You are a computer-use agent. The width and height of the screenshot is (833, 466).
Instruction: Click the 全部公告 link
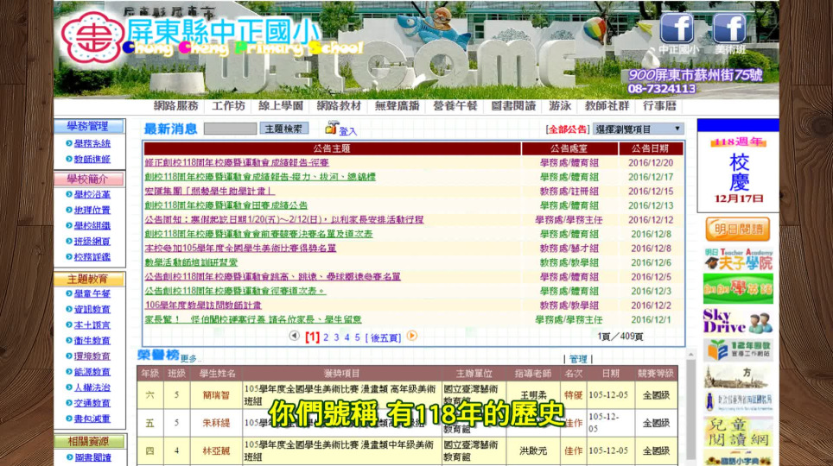[568, 129]
